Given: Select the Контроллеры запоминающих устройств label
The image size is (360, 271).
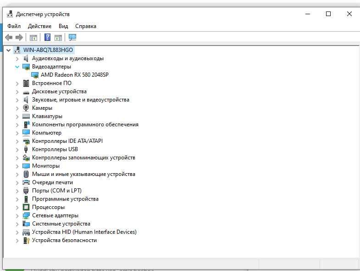Looking at the screenshot, I should click(x=84, y=158).
